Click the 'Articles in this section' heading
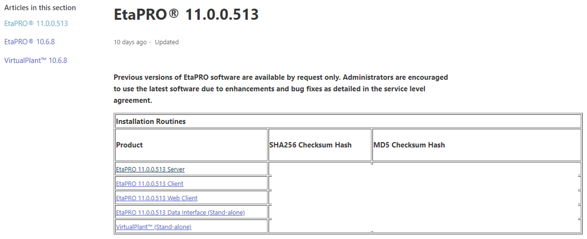Image resolution: width=587 pixels, height=239 pixels. click(40, 8)
